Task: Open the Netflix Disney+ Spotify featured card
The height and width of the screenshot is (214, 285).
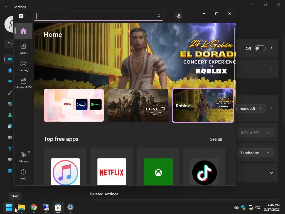Action: pyautogui.click(x=74, y=105)
